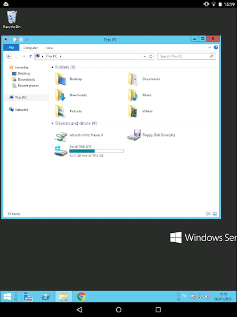
Task: Collapse the Devices and drives (4) group
Action: click(x=53, y=123)
